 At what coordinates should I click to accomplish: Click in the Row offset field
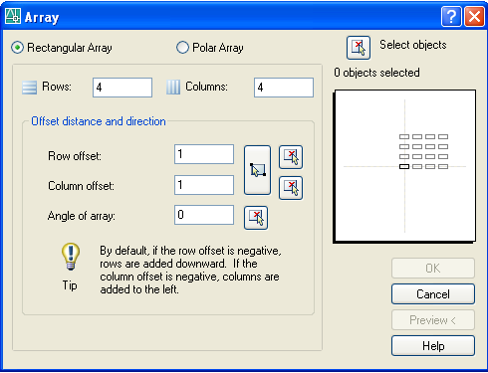(x=204, y=154)
